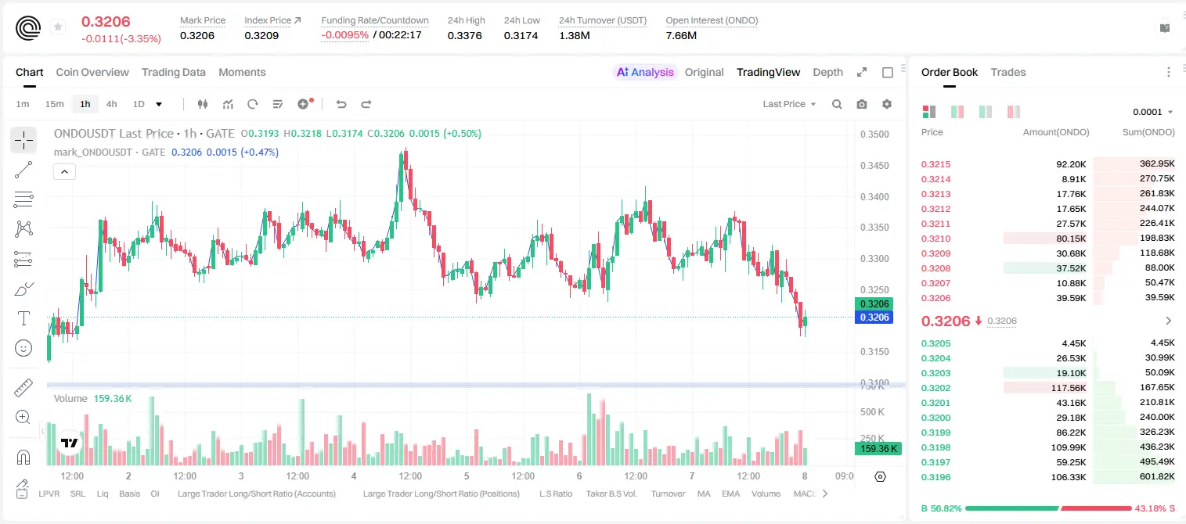Click the buy/sell ratio bar

(x=1048, y=508)
